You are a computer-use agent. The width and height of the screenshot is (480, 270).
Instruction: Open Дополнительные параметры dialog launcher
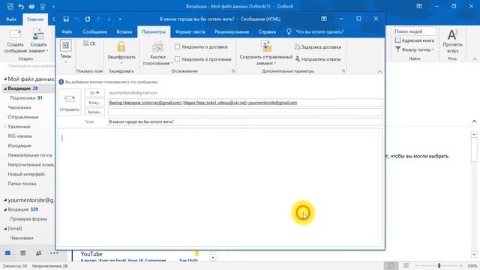point(343,71)
